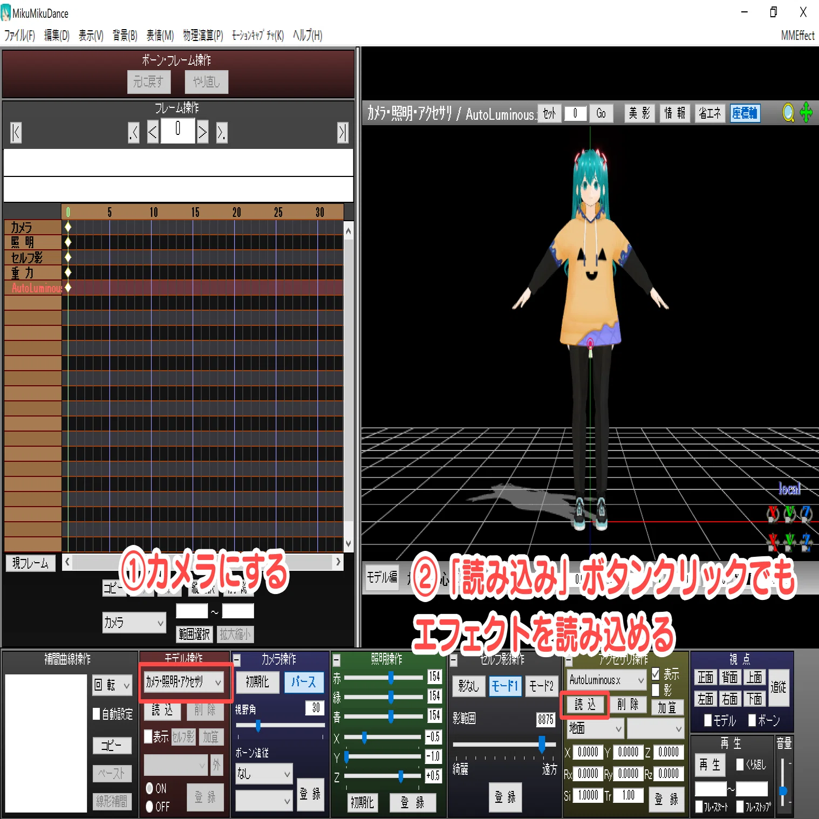Open model selection dropdown (カメラ・照明・アクセサリ)
Screen dimensions: 819x819
(x=184, y=682)
